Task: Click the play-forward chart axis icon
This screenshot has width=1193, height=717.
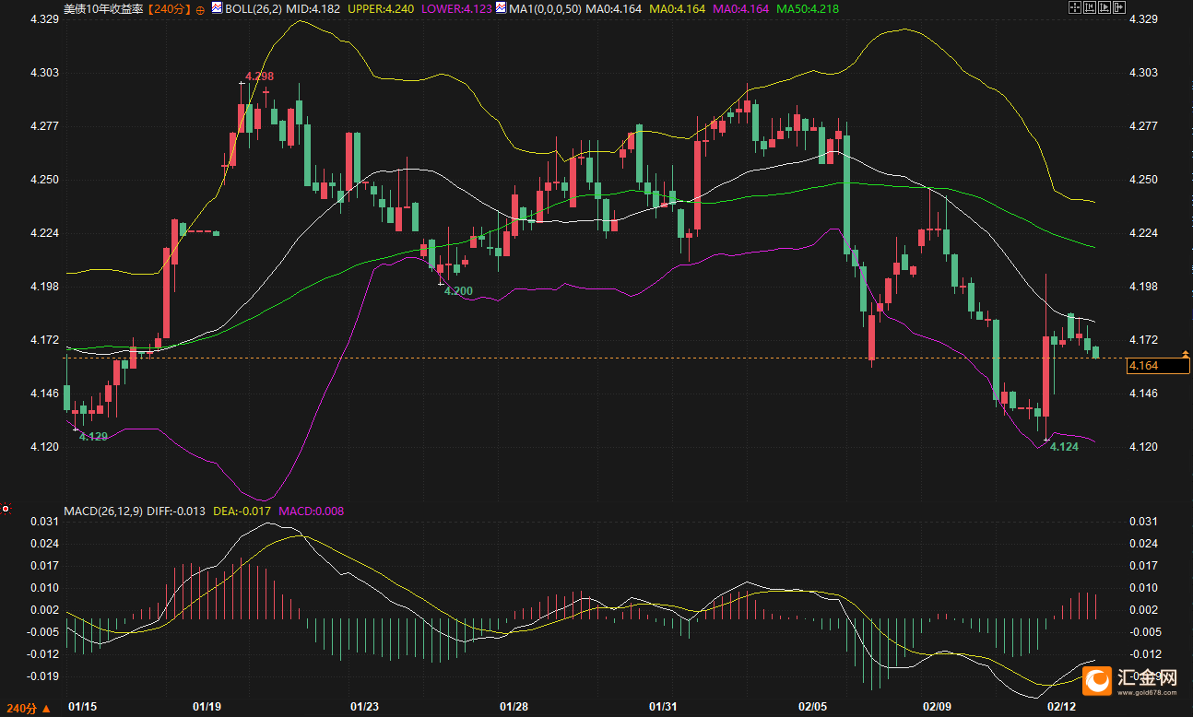Action: tap(1104, 7)
